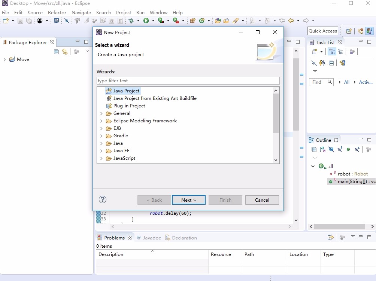376x281 pixels.
Task: Toggle Hide Static Members in Outline
Action: click(x=340, y=150)
